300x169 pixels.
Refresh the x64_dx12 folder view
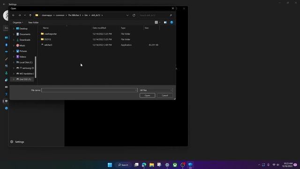click(134, 15)
